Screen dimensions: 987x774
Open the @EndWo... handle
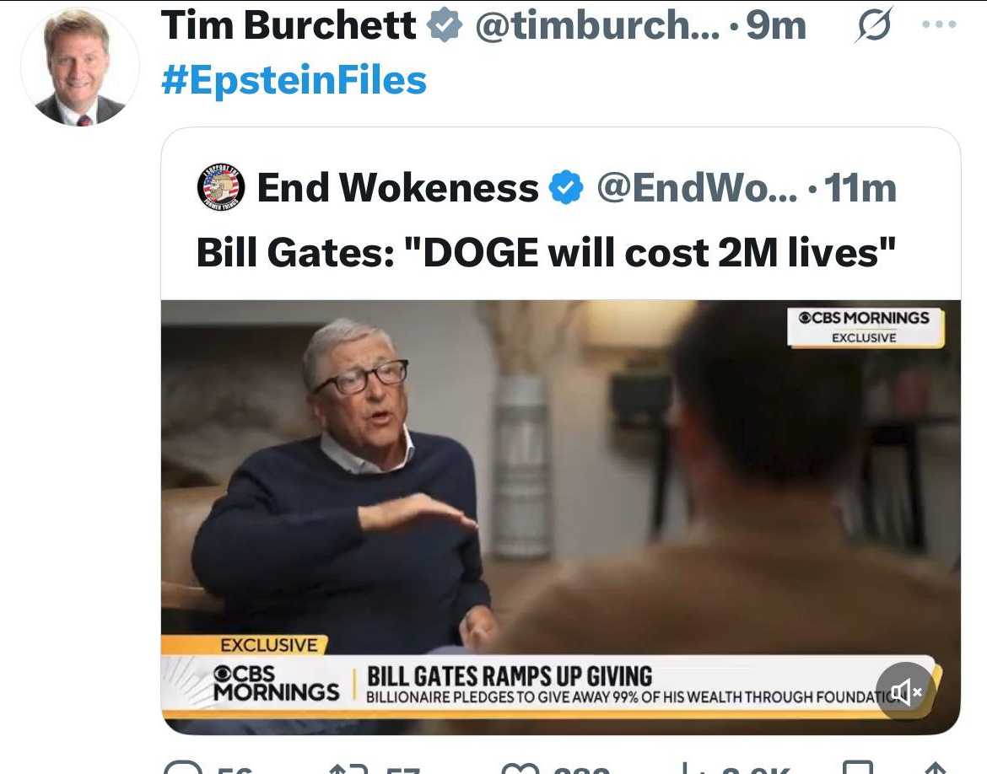696,187
